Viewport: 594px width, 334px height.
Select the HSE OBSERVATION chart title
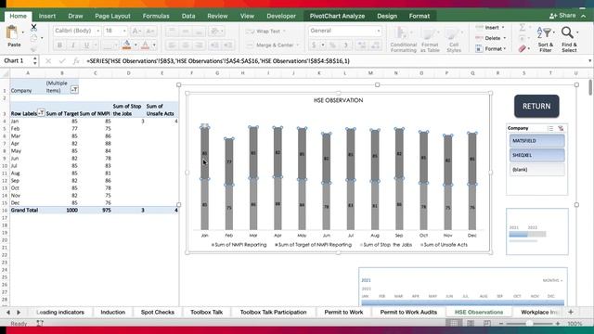pyautogui.click(x=338, y=100)
